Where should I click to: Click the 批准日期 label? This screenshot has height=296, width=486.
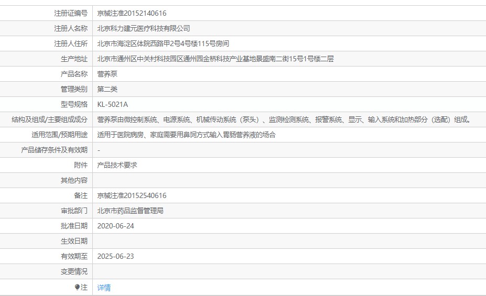(x=74, y=226)
